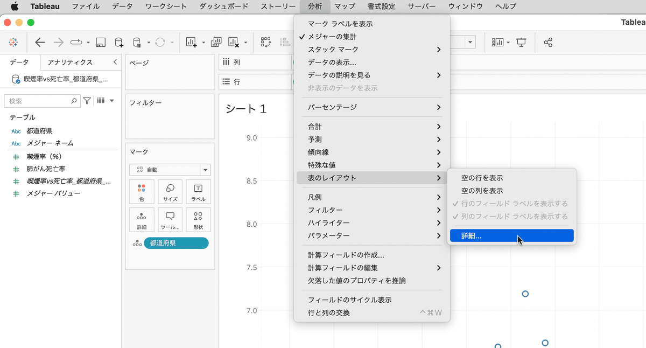
Task: Open the mark type 自動 dropdown
Action: pyautogui.click(x=170, y=170)
